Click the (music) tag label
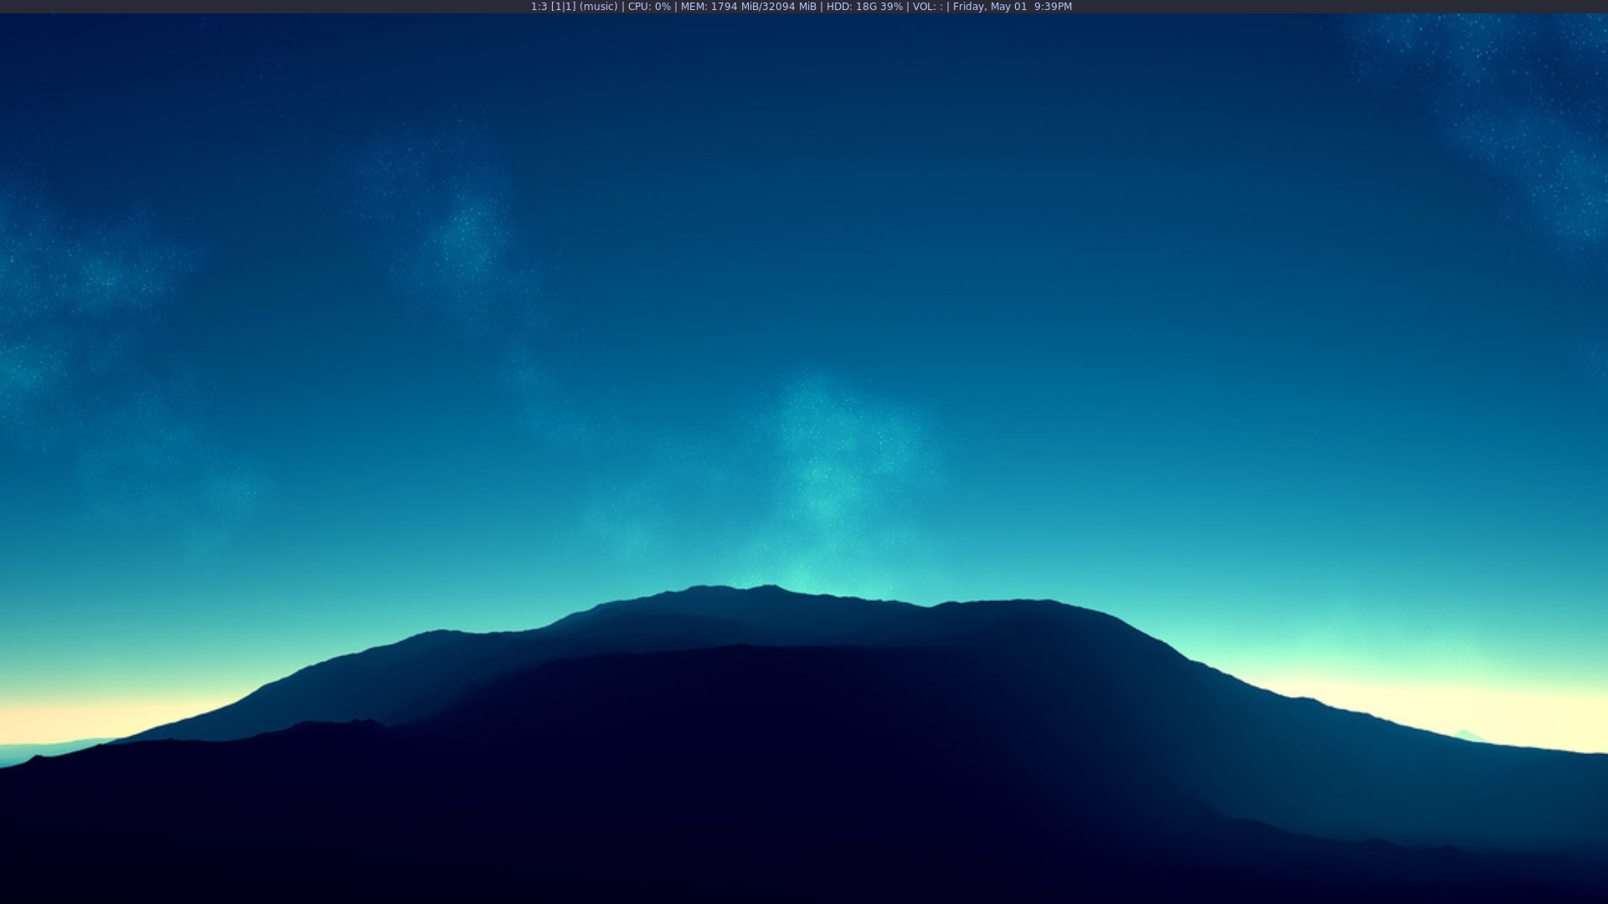 click(599, 7)
